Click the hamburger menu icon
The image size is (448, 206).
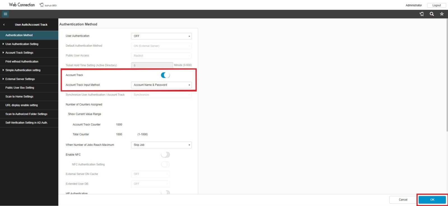5,14
